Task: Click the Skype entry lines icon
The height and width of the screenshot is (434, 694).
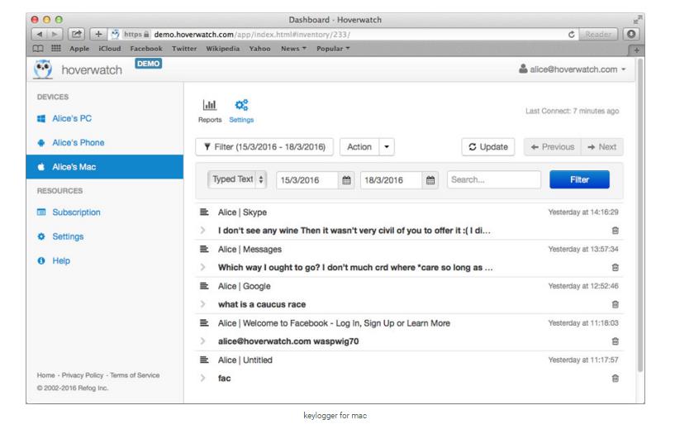Action: pyautogui.click(x=204, y=212)
